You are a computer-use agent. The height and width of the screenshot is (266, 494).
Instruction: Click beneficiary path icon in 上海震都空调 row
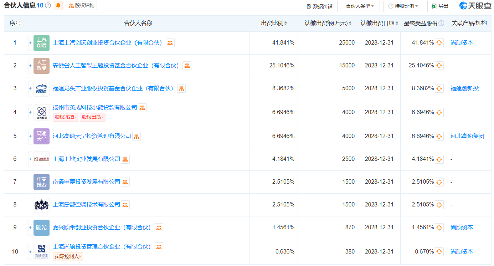[439, 205]
